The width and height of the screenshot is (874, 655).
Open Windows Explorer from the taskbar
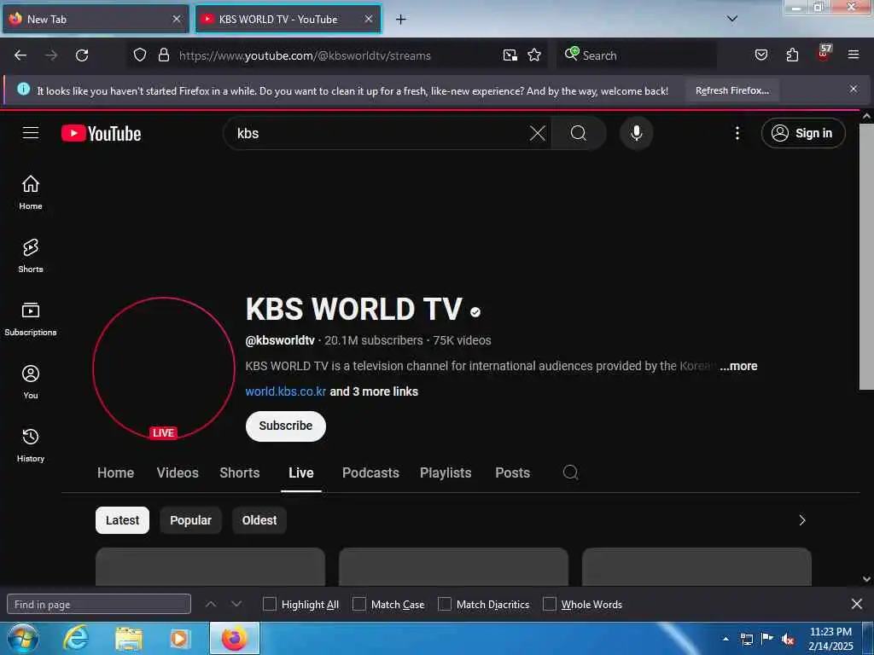point(129,639)
